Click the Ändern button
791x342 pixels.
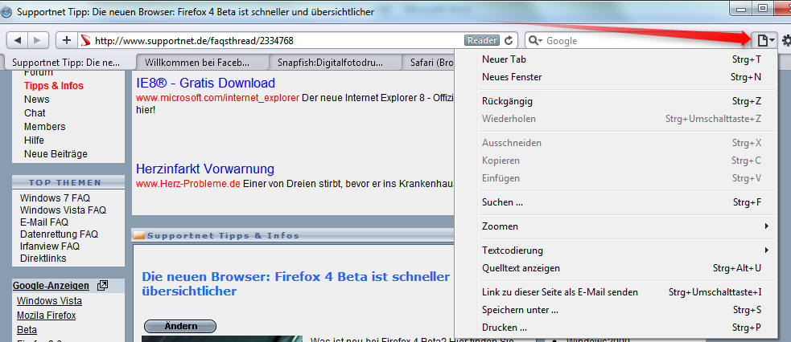click(180, 327)
